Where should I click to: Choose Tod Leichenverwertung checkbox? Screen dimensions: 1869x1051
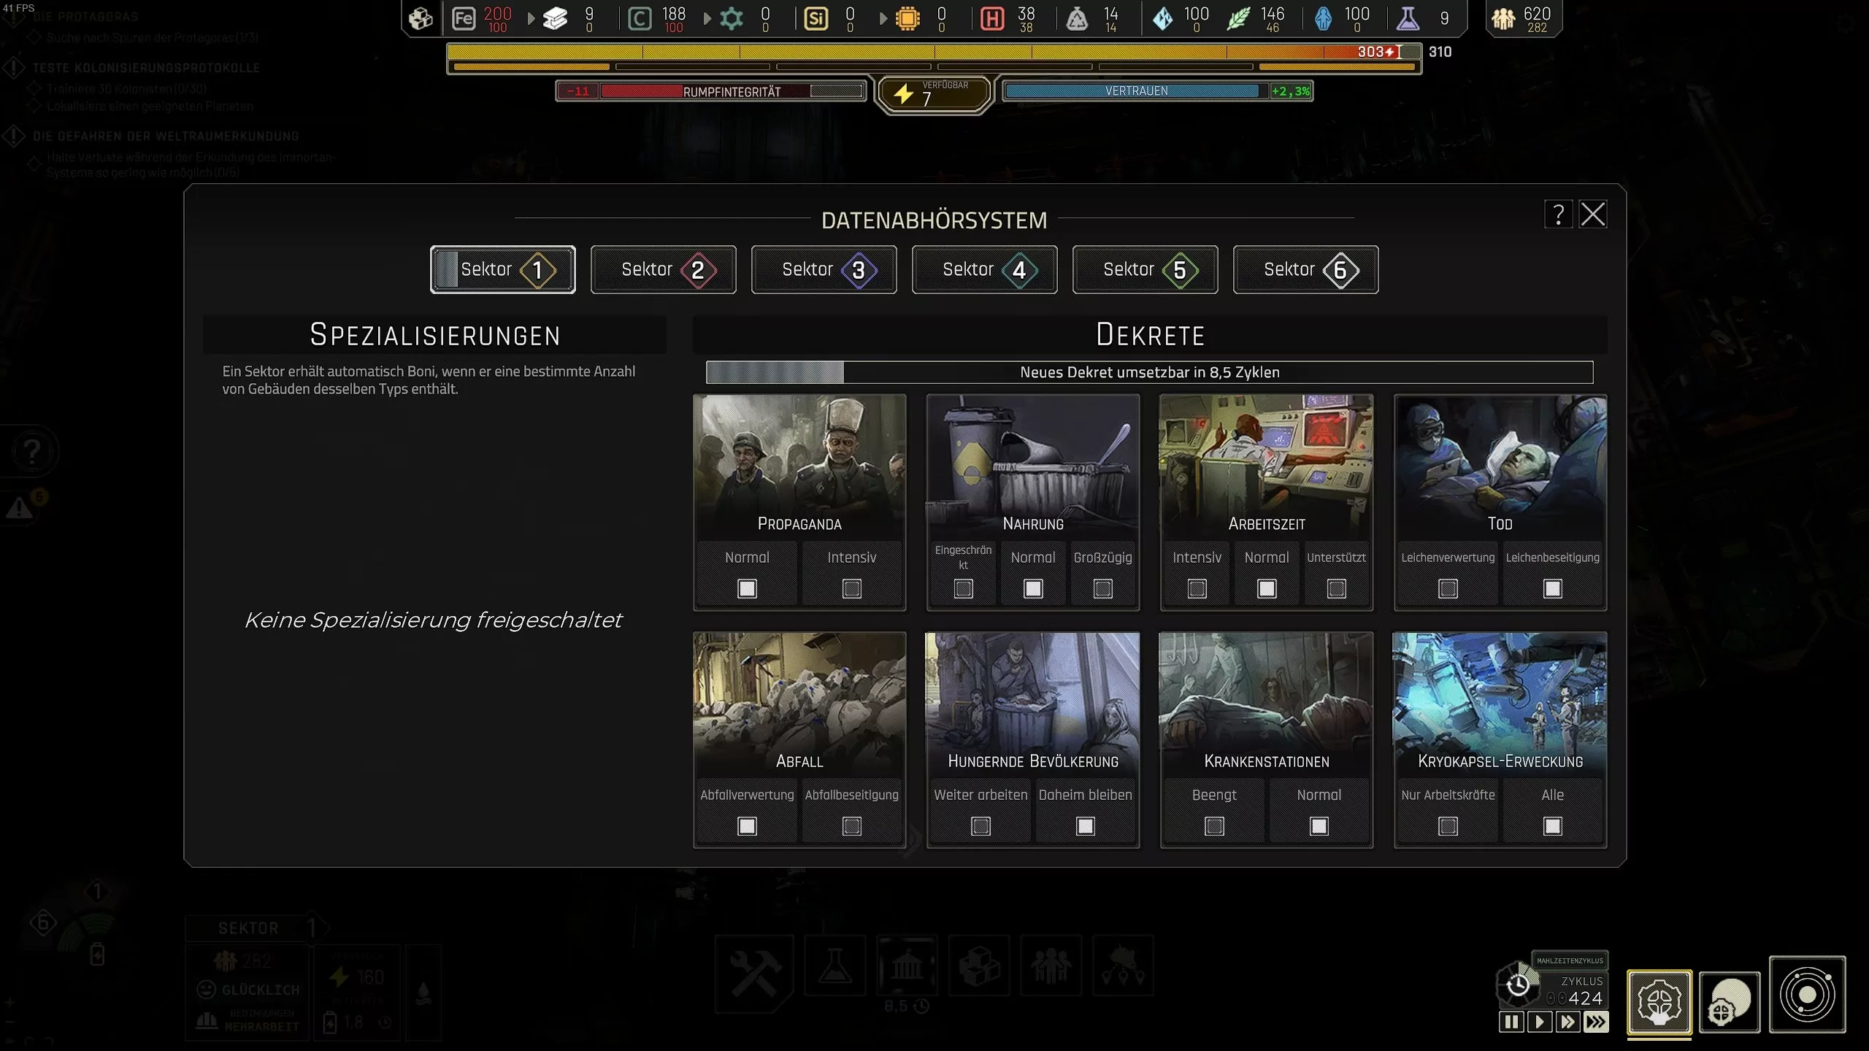pyautogui.click(x=1448, y=588)
